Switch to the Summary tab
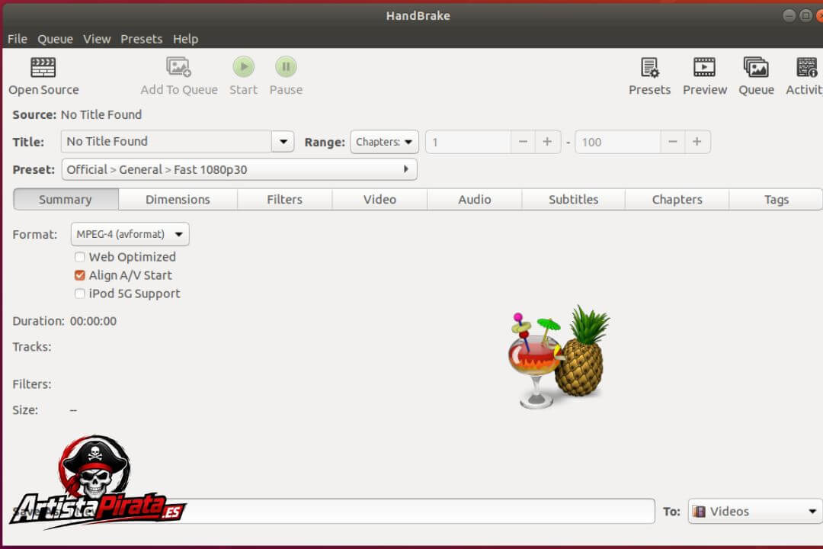This screenshot has height=549, width=823. click(x=66, y=200)
